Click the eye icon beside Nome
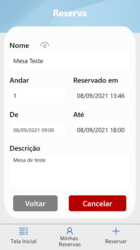 pyautogui.click(x=45, y=45)
